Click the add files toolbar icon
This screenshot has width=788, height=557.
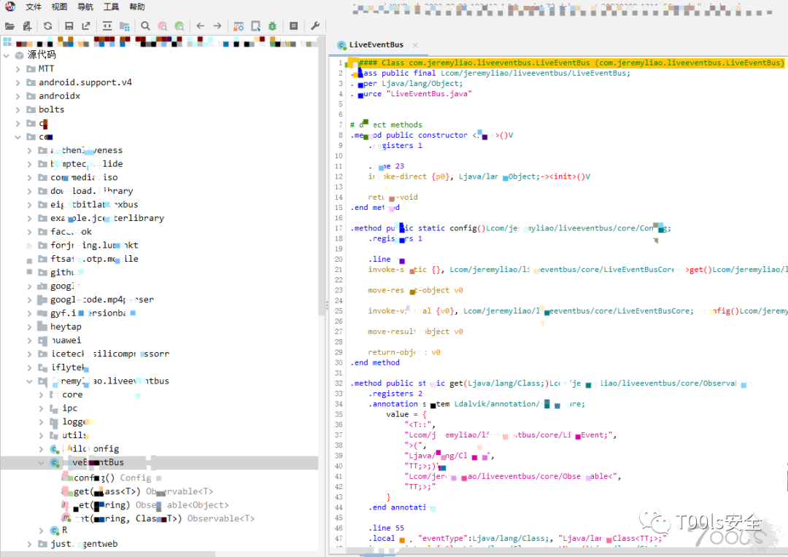[27, 26]
